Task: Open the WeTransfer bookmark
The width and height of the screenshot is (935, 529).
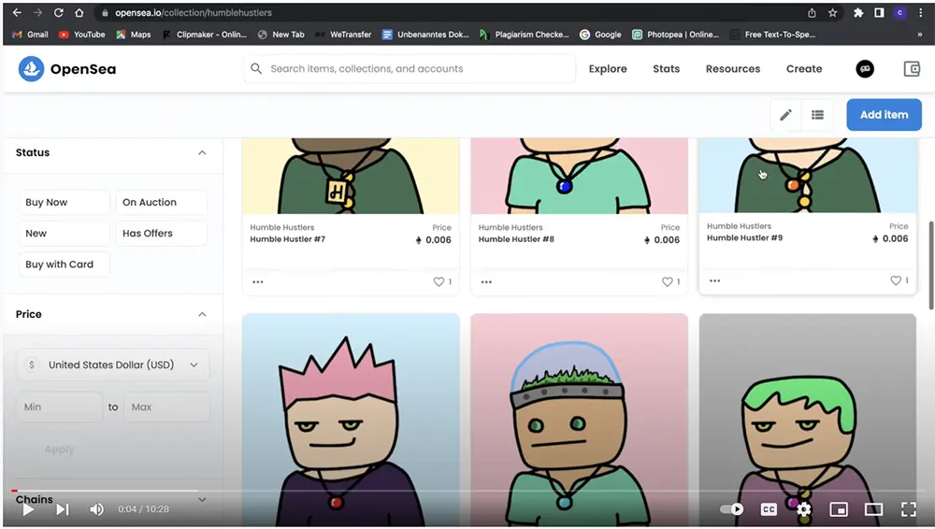Action: [343, 35]
